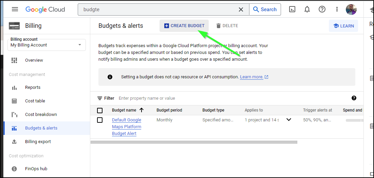Image resolution: width=374 pixels, height=178 pixels.
Task: Click the Trigger alerts at column header
Action: click(x=317, y=110)
